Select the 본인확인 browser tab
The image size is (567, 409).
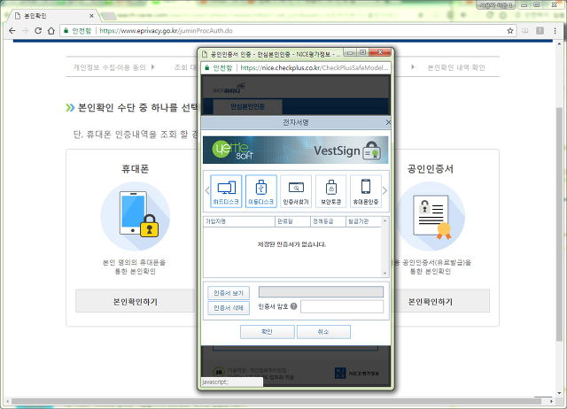coord(54,16)
